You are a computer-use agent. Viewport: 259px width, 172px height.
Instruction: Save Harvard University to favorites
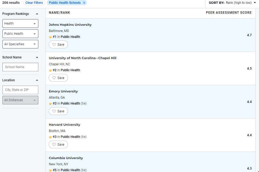(58, 145)
